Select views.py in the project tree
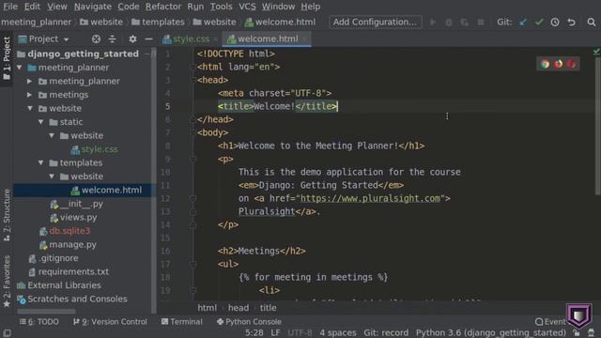This screenshot has height=338, width=601. pos(73,217)
